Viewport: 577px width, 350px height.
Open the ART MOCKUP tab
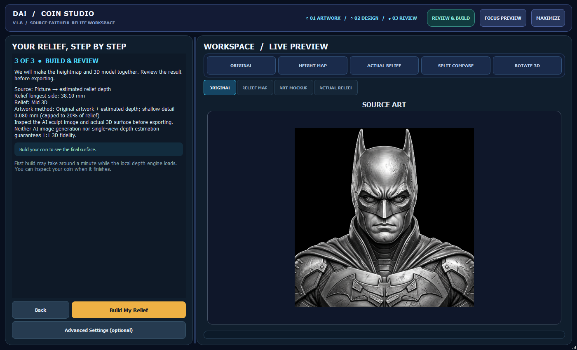(x=293, y=88)
